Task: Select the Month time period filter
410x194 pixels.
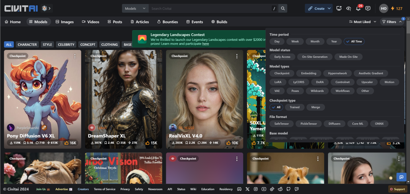Action: [x=315, y=41]
